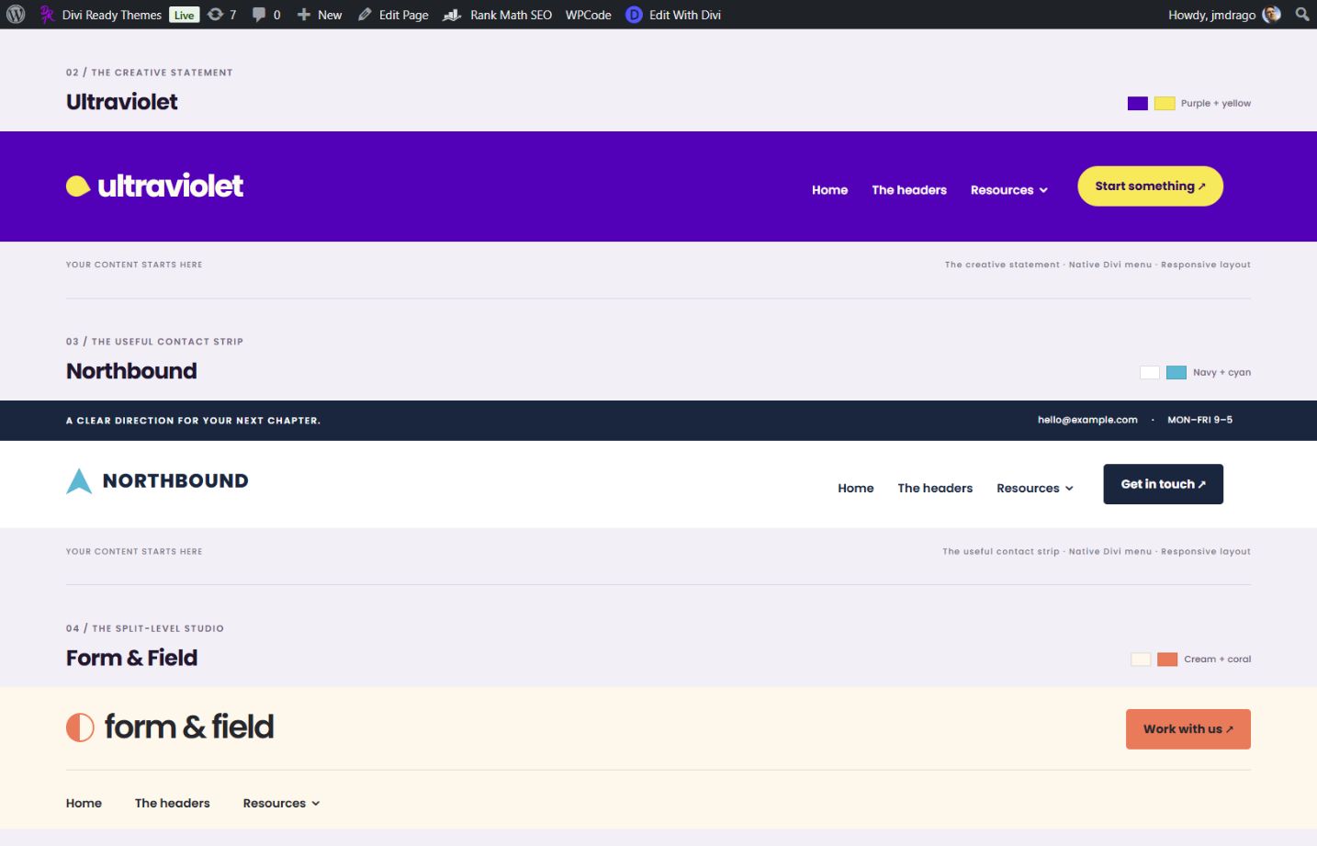Click the jmdrago user avatar
Image resolution: width=1317 pixels, height=846 pixels.
pos(1272,15)
